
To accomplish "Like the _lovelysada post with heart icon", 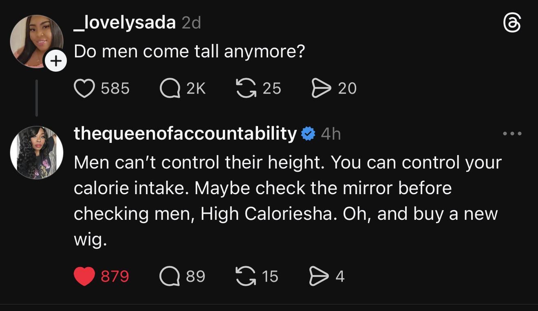I will coord(84,88).
